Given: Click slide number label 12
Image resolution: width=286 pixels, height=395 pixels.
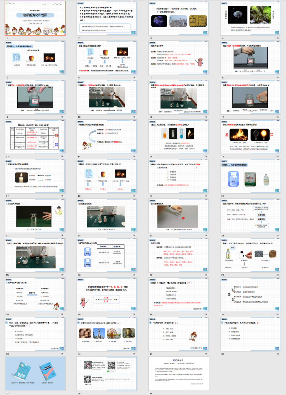Looking at the screenshot, I should pyautogui.click(x=223, y=117).
